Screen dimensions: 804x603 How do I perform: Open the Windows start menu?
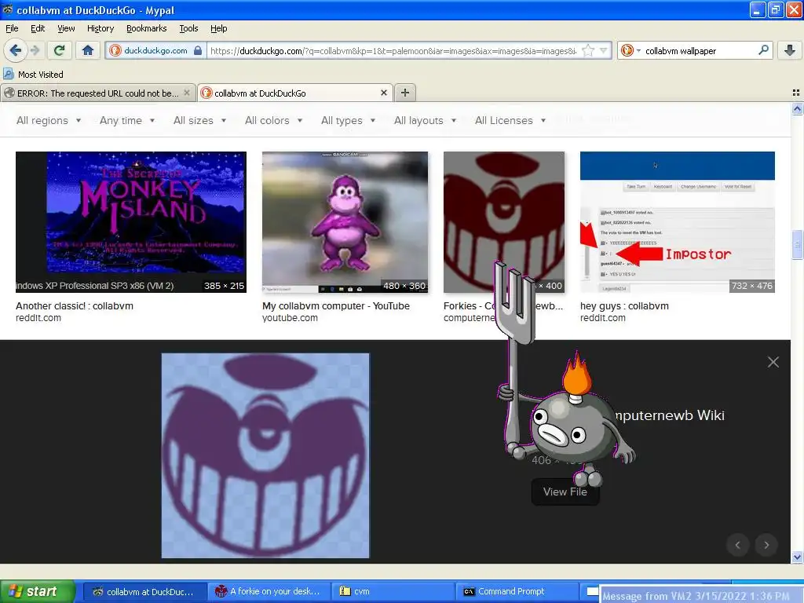tap(37, 591)
